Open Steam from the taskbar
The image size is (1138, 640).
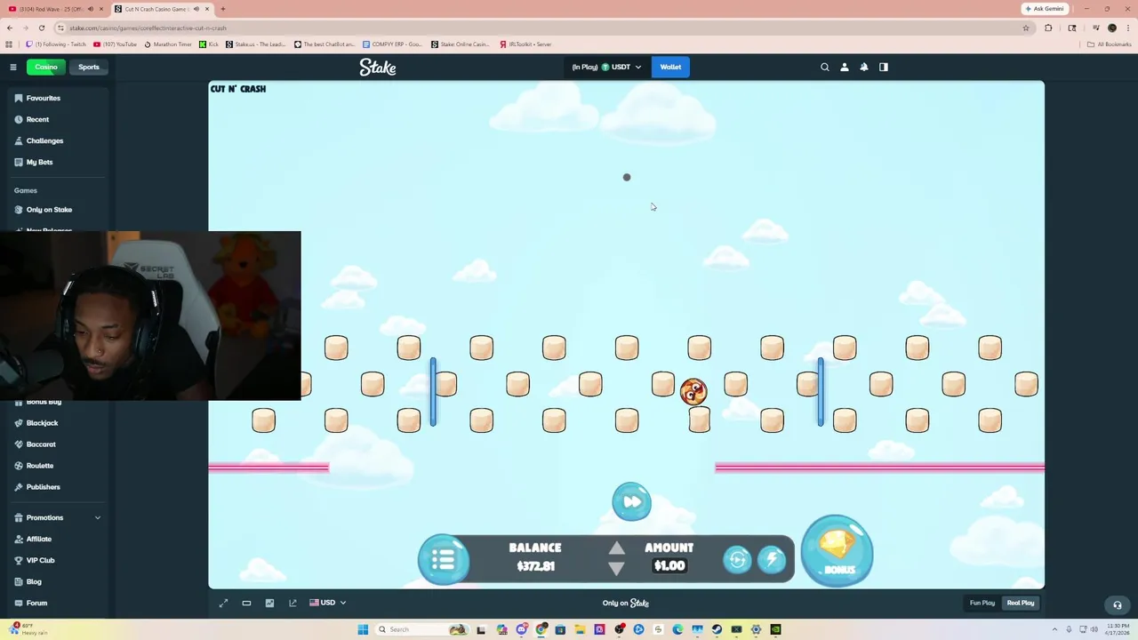[717, 629]
